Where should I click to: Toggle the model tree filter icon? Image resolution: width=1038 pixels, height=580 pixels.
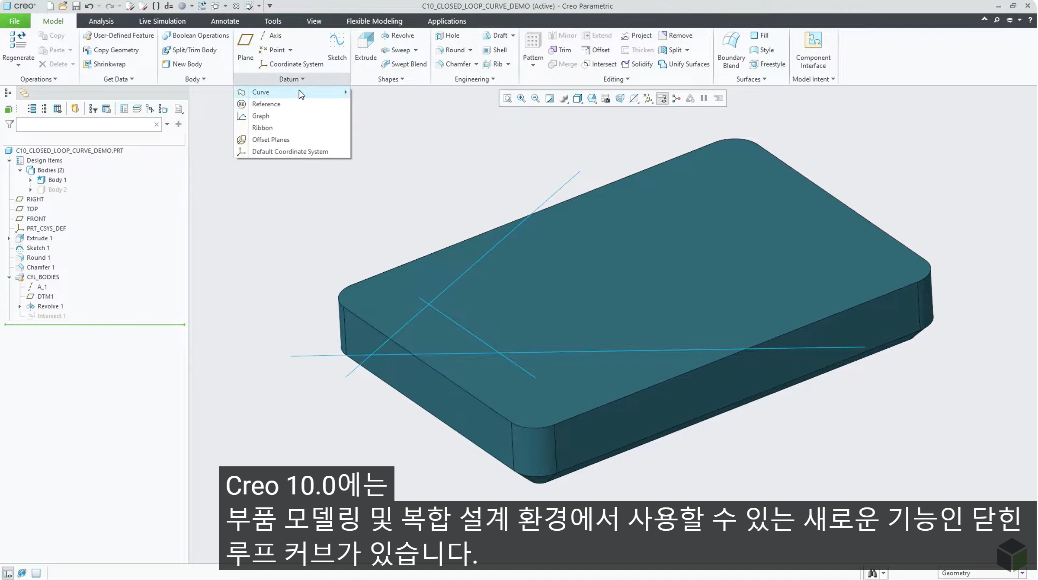tap(9, 124)
